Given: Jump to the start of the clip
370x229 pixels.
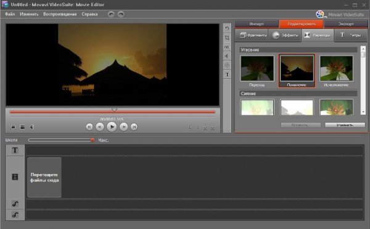Looking at the screenshot, I should pyautogui.click(x=89, y=127).
